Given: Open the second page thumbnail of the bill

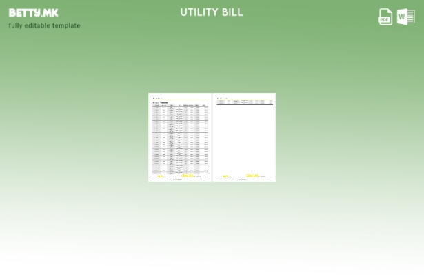Looking at the screenshot, I should pos(245,137).
